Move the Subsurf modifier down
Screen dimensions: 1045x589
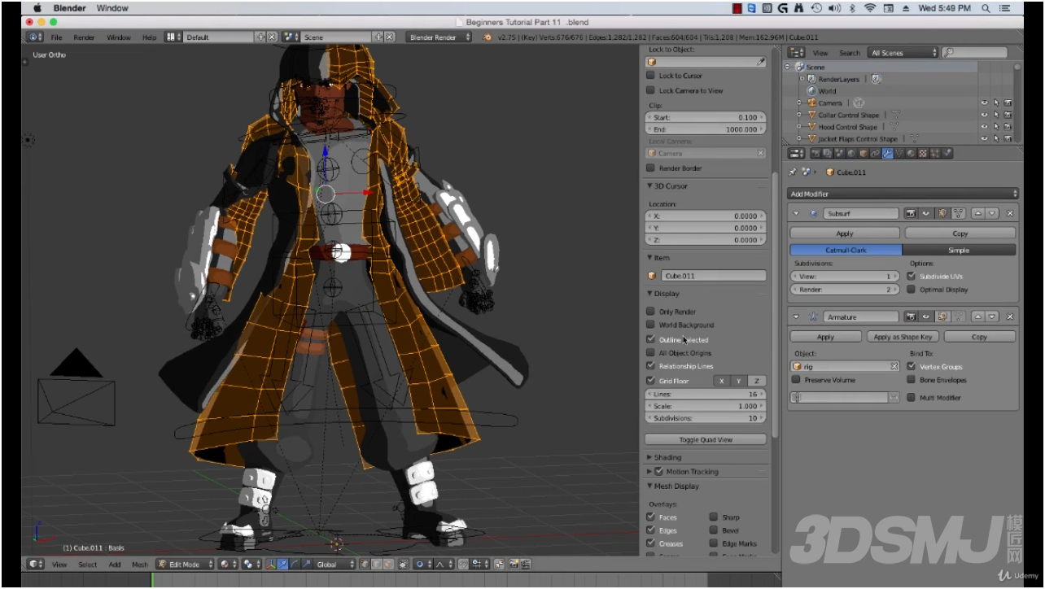point(992,213)
